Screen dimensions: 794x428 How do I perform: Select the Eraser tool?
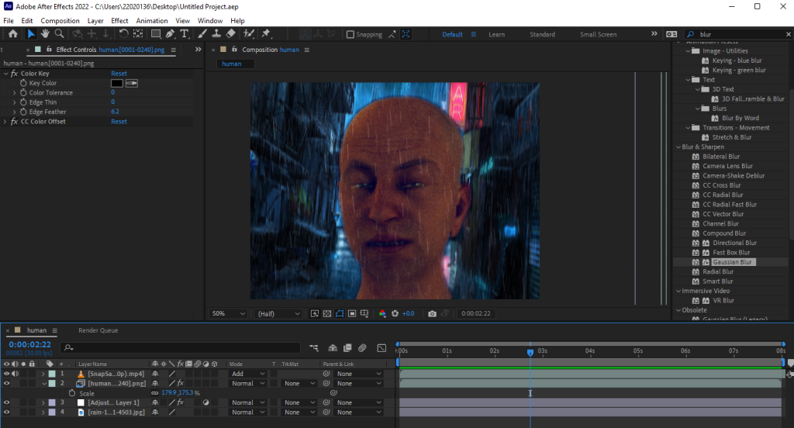[x=231, y=34]
